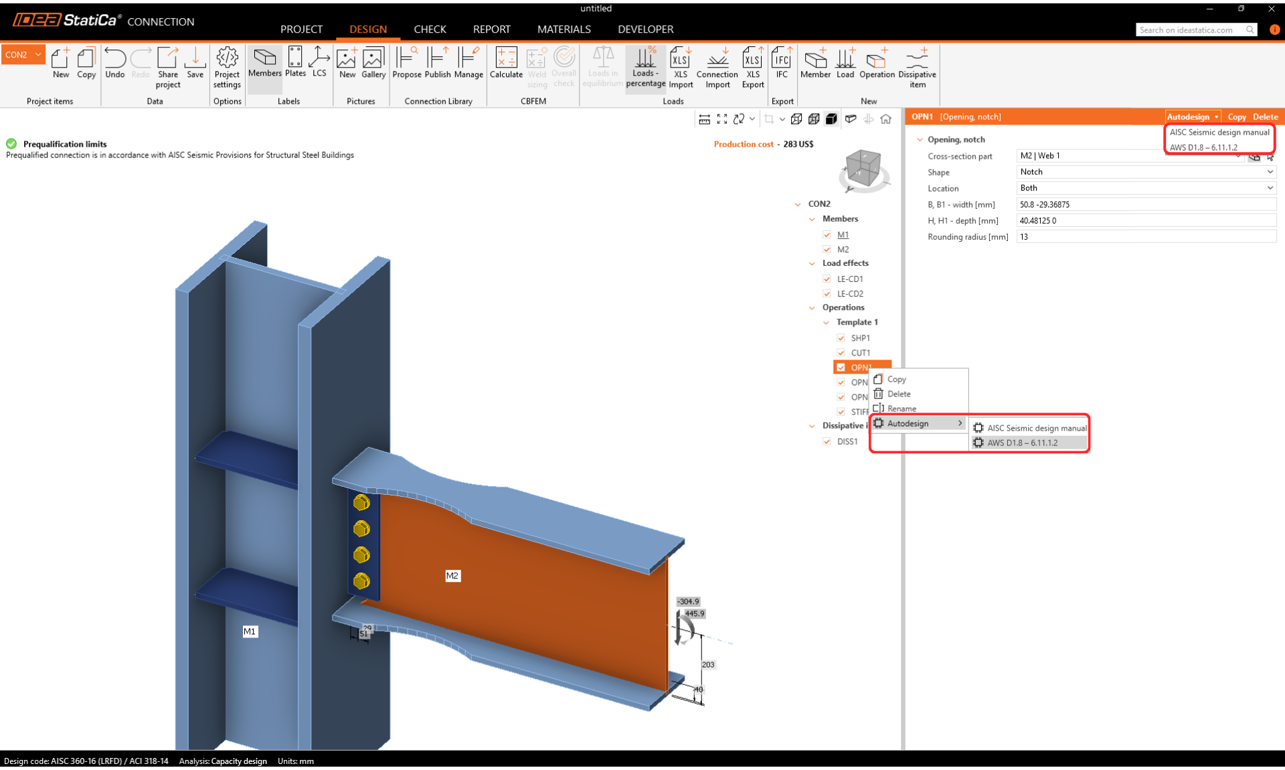This screenshot has width=1285, height=770.
Task: Open the Shape dropdown set to Notch
Action: (1146, 172)
